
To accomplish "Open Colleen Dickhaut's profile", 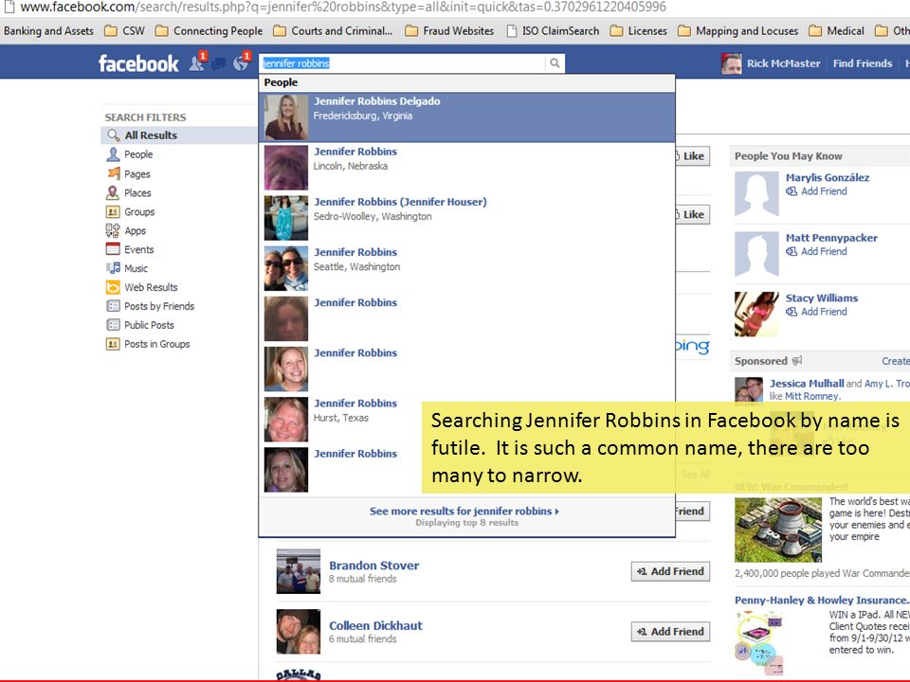I will click(x=375, y=626).
